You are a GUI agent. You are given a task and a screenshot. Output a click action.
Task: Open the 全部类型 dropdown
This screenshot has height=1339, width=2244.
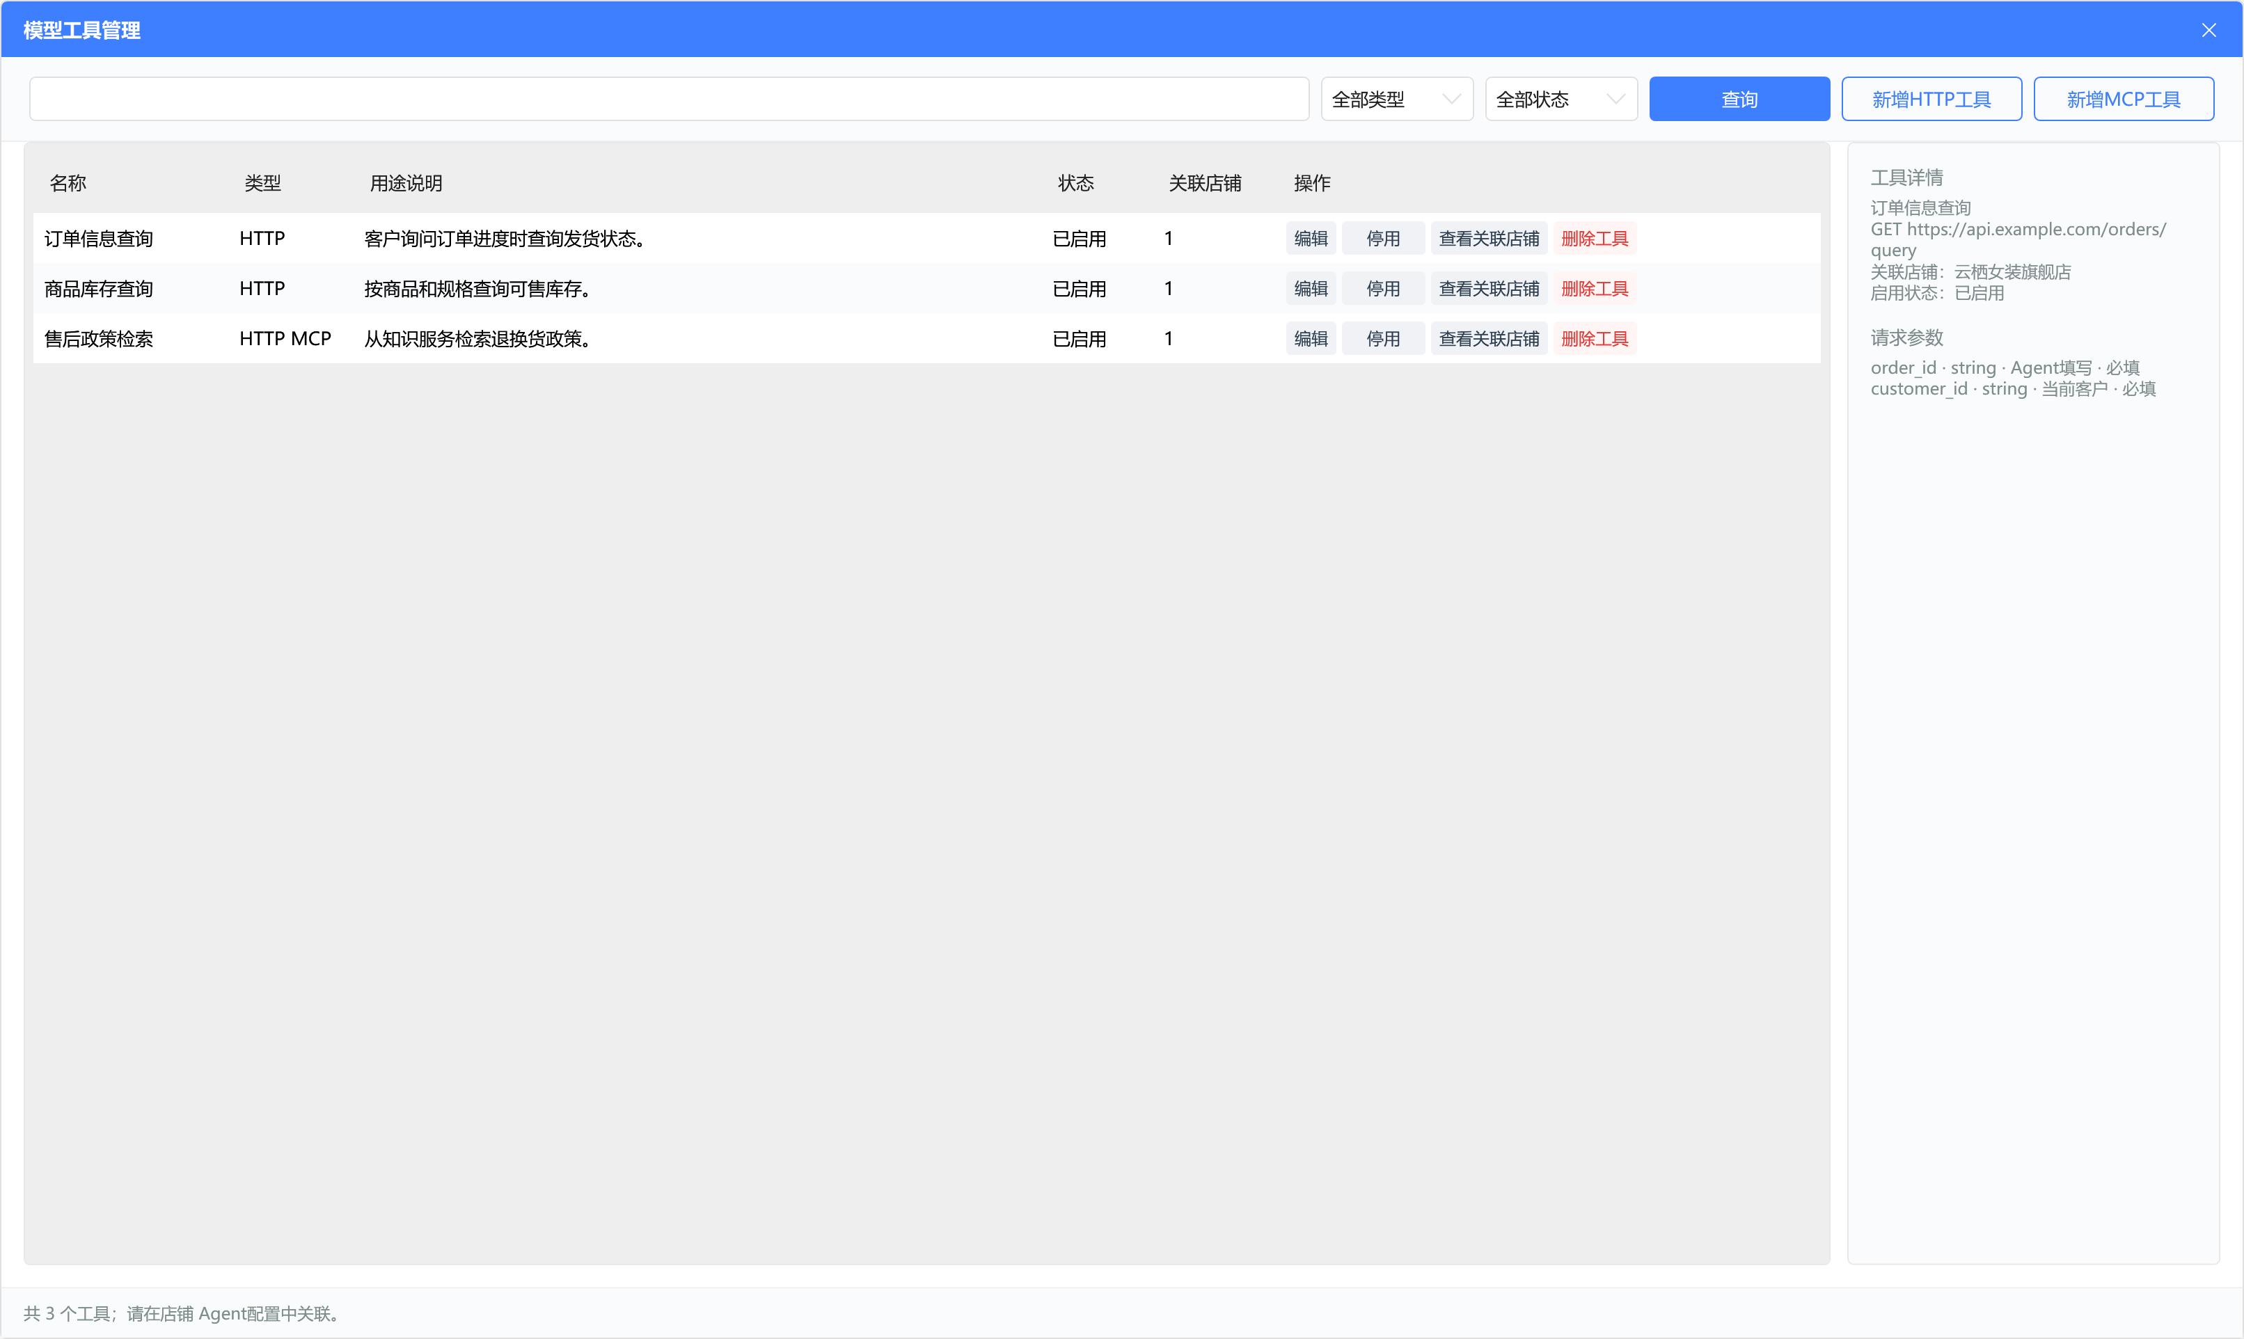click(x=1396, y=100)
